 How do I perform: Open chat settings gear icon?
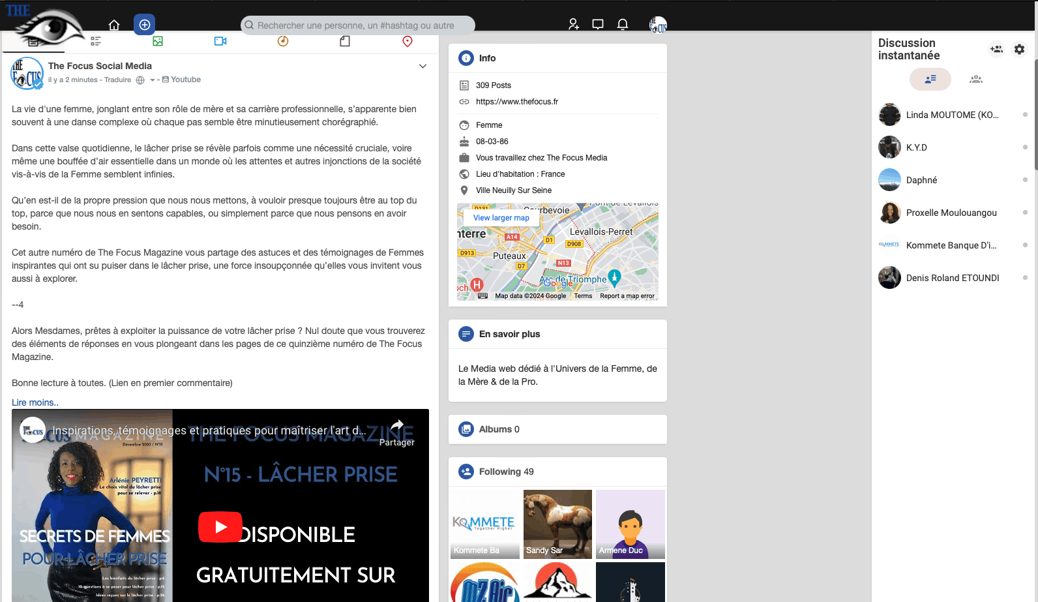(1020, 49)
